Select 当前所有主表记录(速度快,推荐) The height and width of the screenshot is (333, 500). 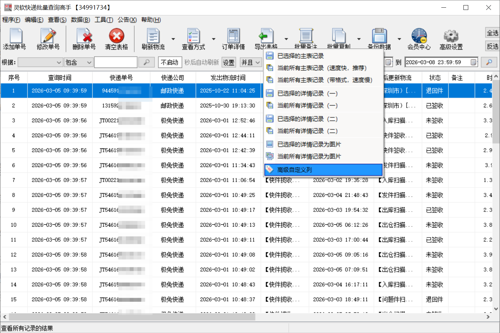[324, 68]
